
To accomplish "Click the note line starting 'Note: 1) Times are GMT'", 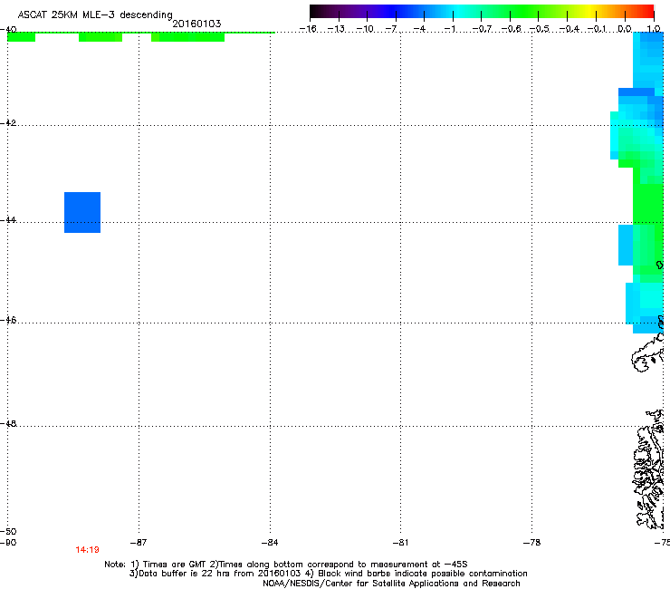I will point(286,565).
